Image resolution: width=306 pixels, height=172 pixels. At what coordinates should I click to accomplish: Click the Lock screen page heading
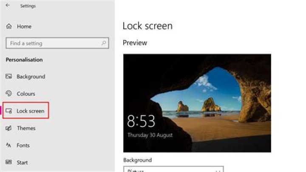147,26
